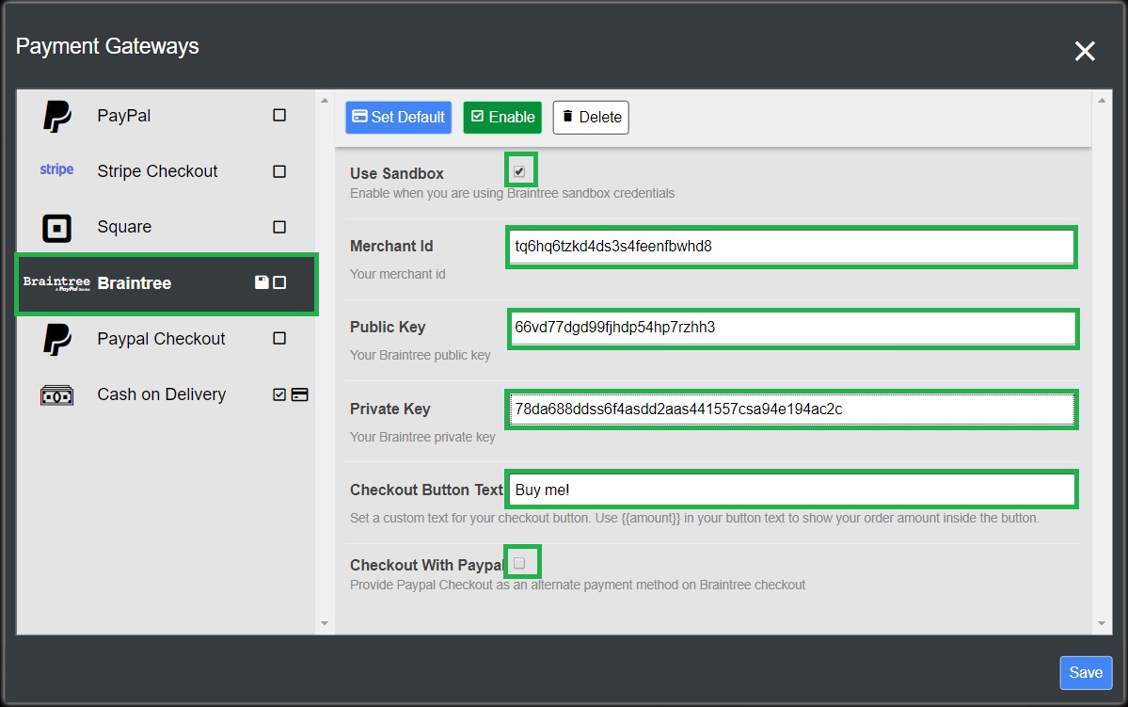Select Stripe Checkout in the gateway list
Image resolution: width=1128 pixels, height=707 pixels.
(x=166, y=171)
